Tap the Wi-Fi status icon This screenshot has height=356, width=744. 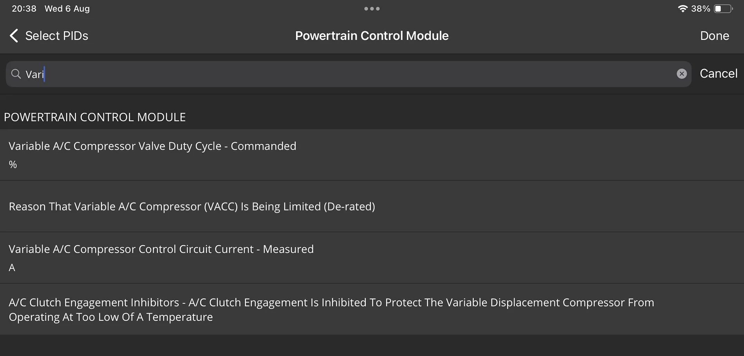tap(683, 9)
